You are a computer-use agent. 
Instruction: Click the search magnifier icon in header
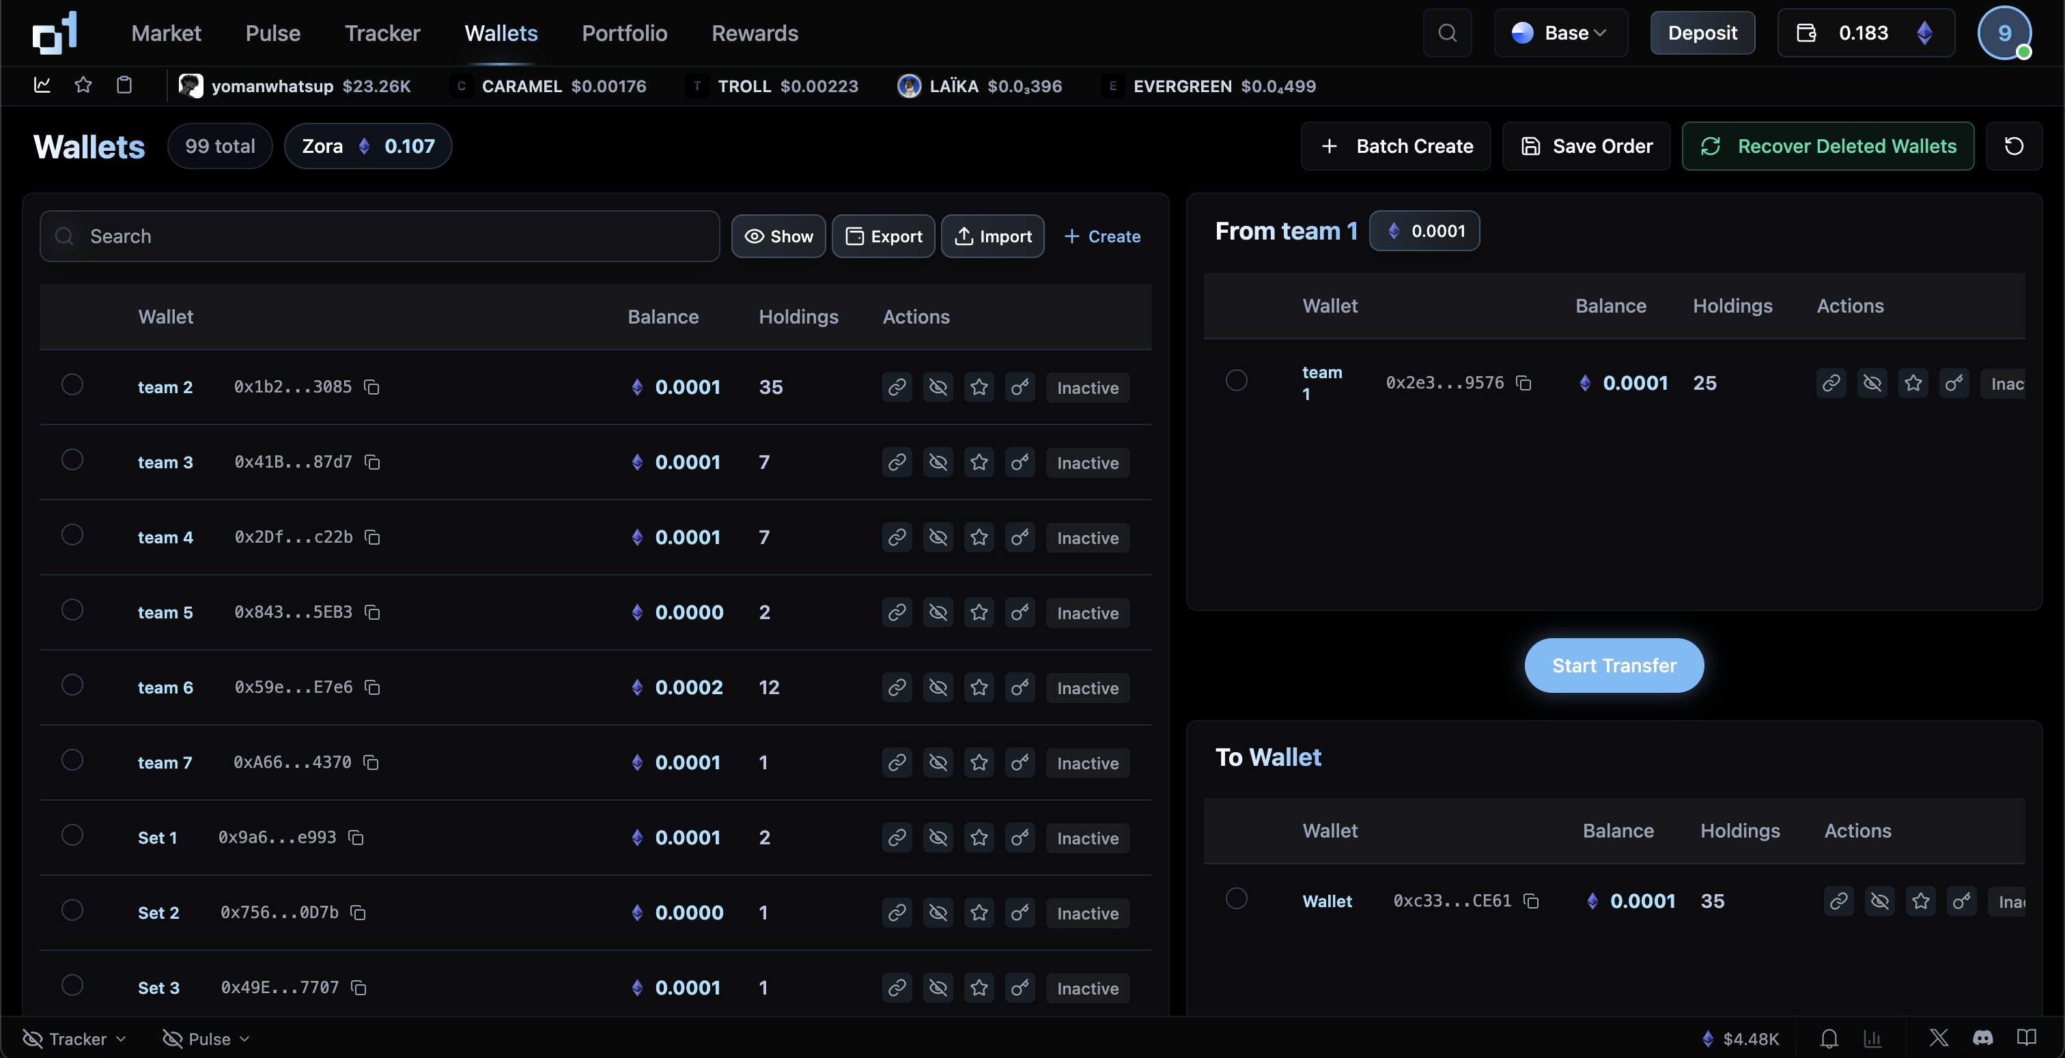pyautogui.click(x=1447, y=33)
